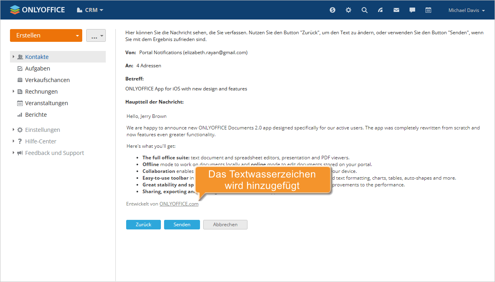Viewport: 495px width, 282px height.
Task: Click the Einstellungen gear icon
Action: pos(20,130)
